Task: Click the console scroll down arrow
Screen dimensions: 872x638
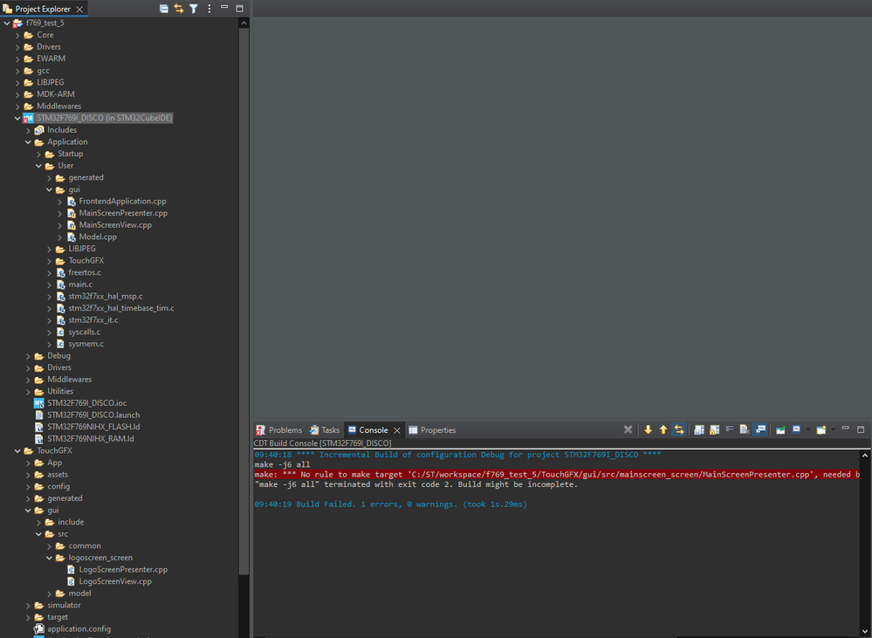Action: point(865,632)
